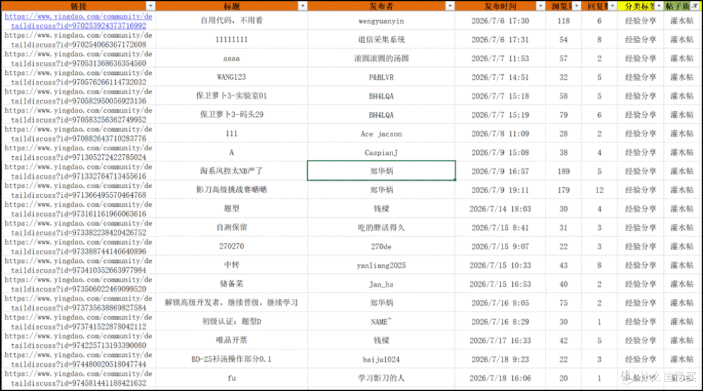Select the date cell 2026/7/7 11:53
This screenshot has height=391, width=703.
[501, 58]
